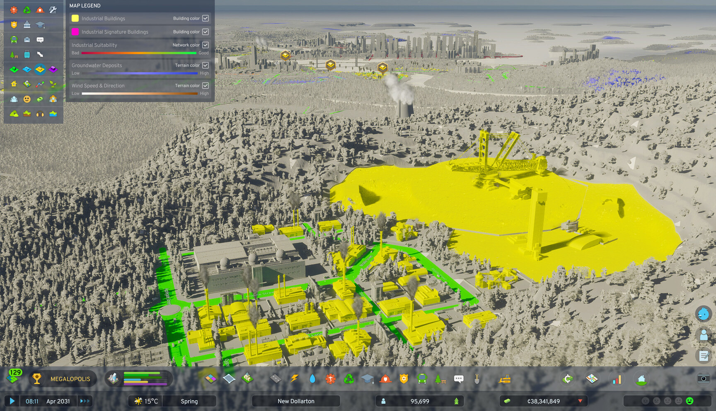The width and height of the screenshot is (716, 411).
Task: Click the New Dollarton city name
Action: 296,401
